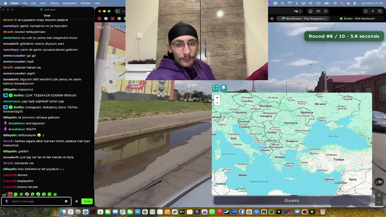Open Launchpad from the Dock
This screenshot has height=217, width=386.
71,212
